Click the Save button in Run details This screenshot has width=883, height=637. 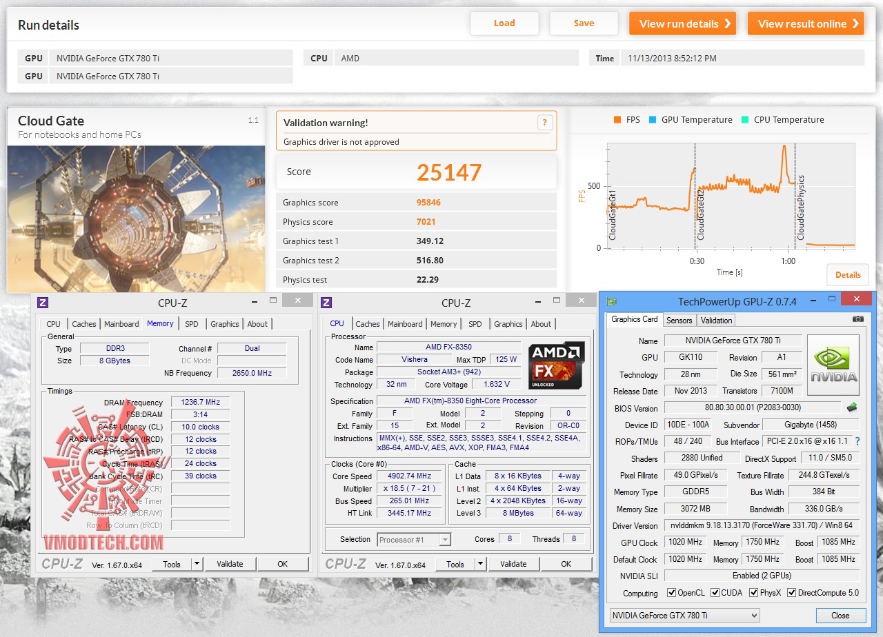pos(584,23)
